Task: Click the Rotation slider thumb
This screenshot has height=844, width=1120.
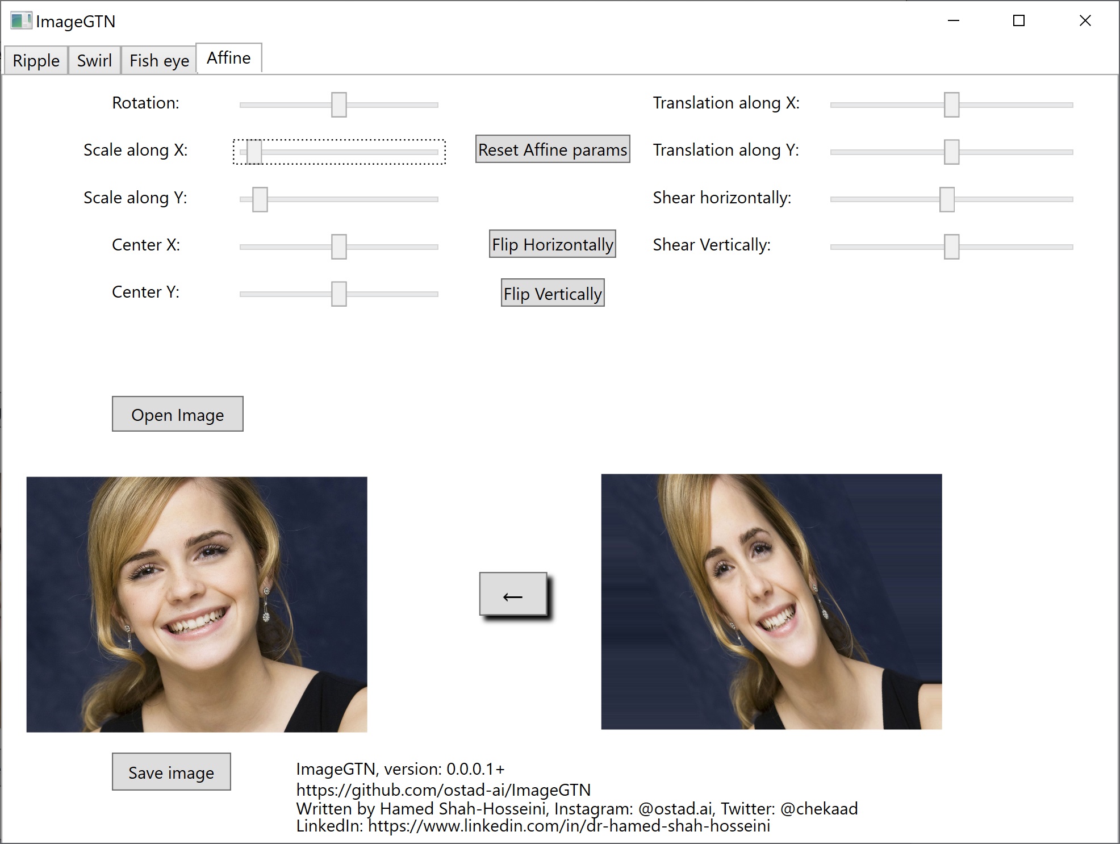Action: pyautogui.click(x=339, y=105)
